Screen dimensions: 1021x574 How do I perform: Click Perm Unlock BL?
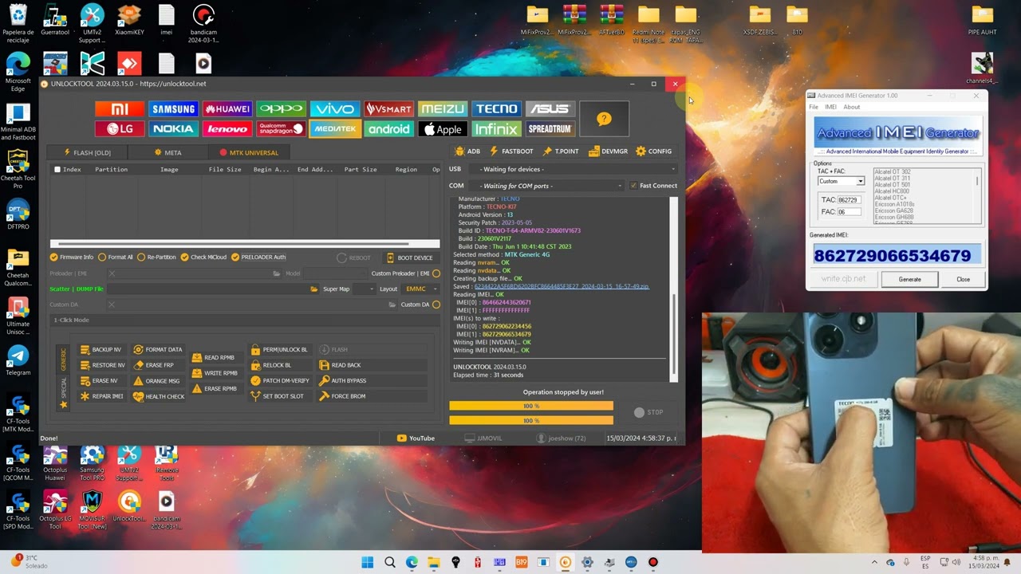click(279, 350)
